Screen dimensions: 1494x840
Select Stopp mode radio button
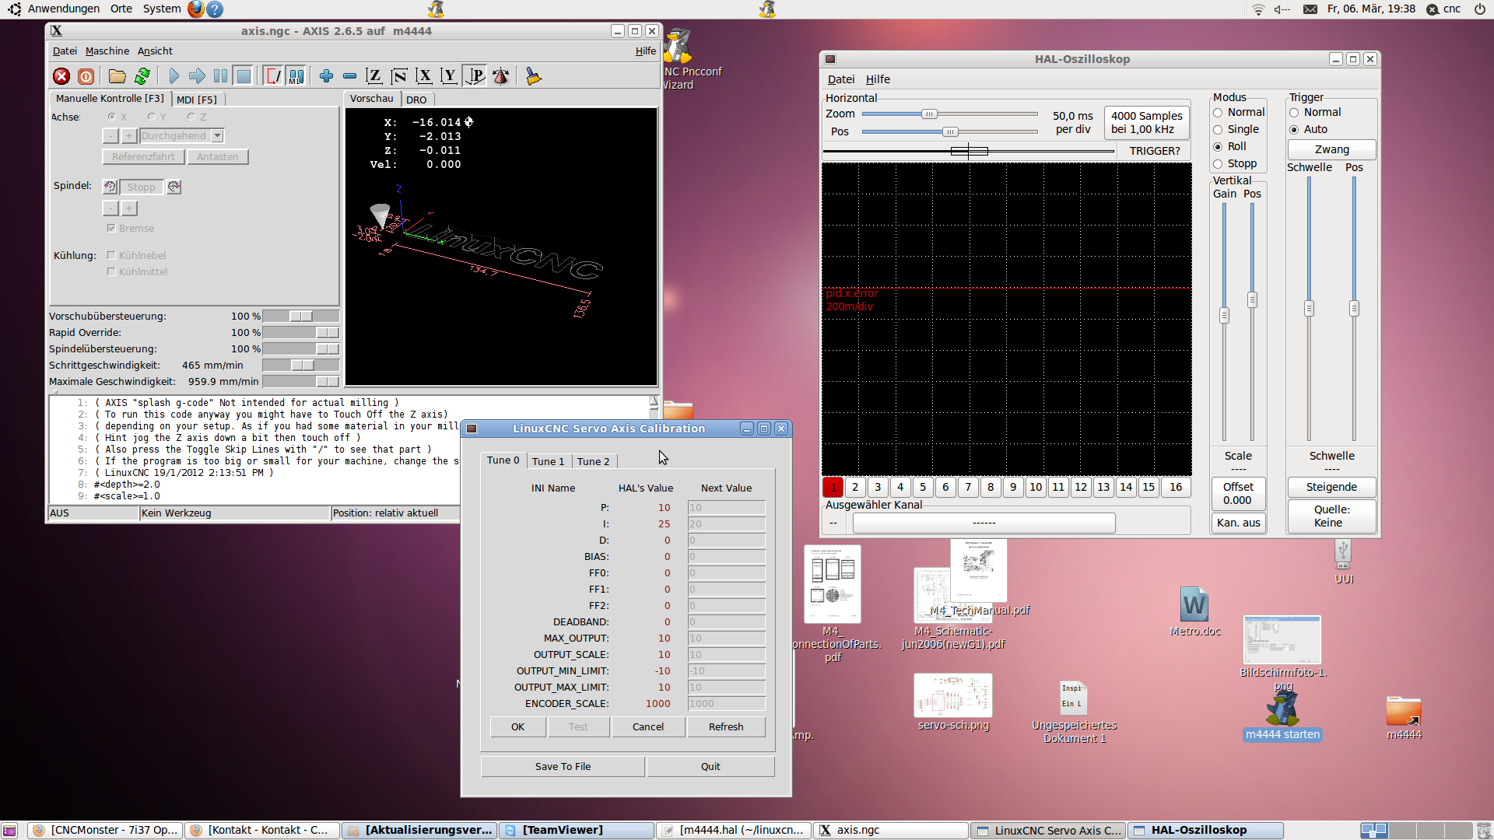[1218, 164]
